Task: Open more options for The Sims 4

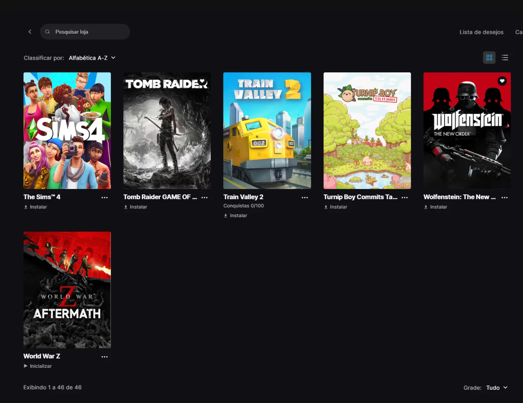Action: click(x=105, y=198)
